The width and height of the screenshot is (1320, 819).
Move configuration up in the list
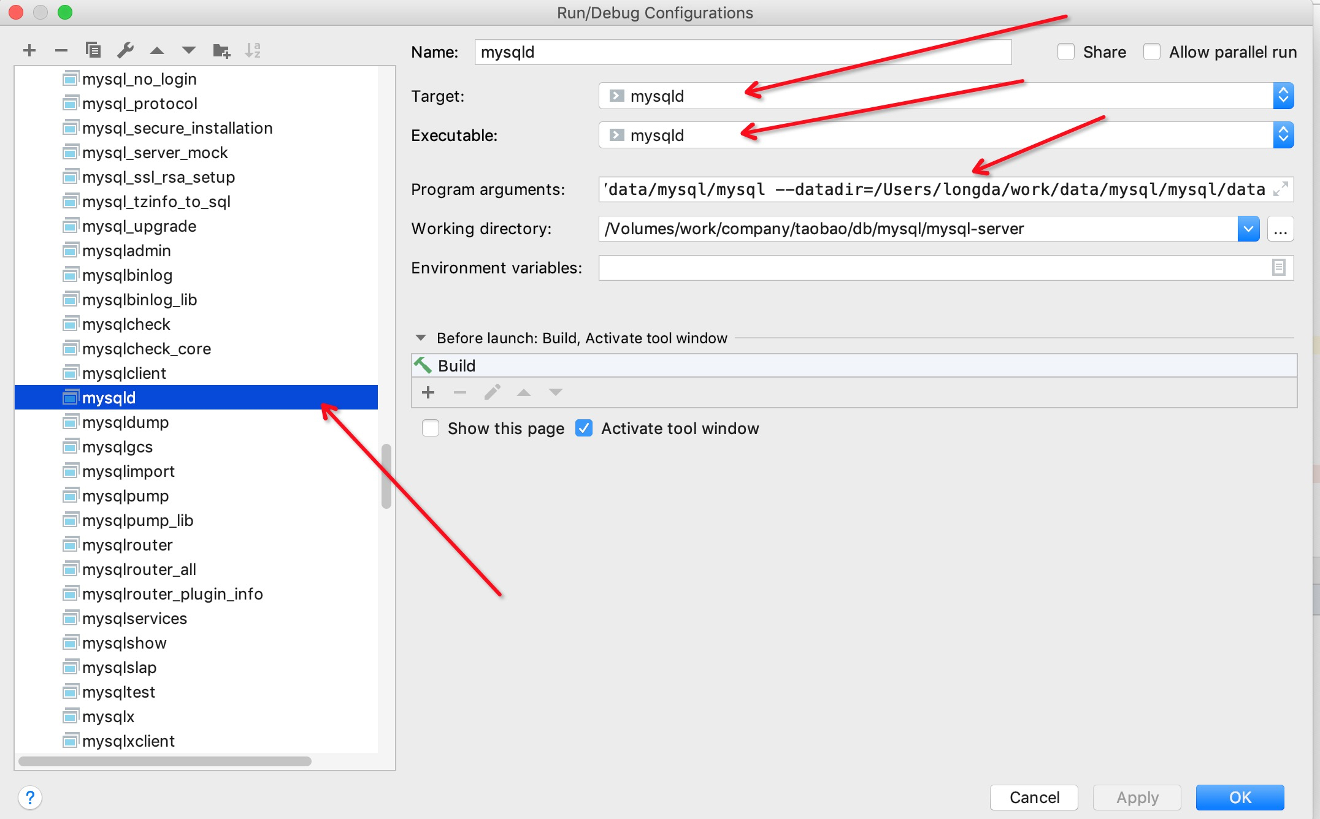(x=157, y=50)
